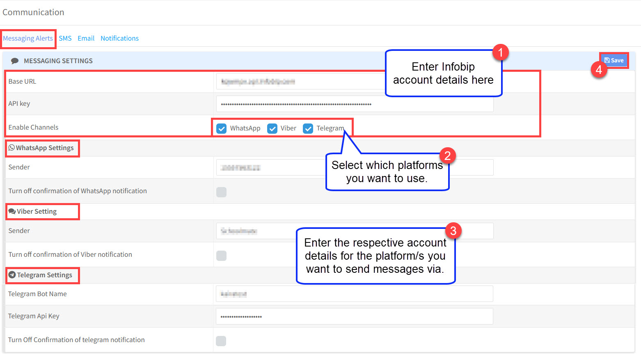This screenshot has height=354, width=641.
Task: Uncheck the Viber channel checkbox
Action: point(272,128)
